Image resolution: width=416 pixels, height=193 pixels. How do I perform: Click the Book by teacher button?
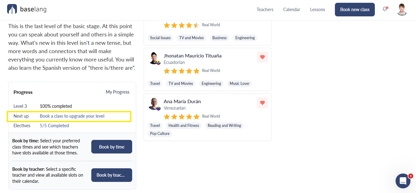point(112,175)
